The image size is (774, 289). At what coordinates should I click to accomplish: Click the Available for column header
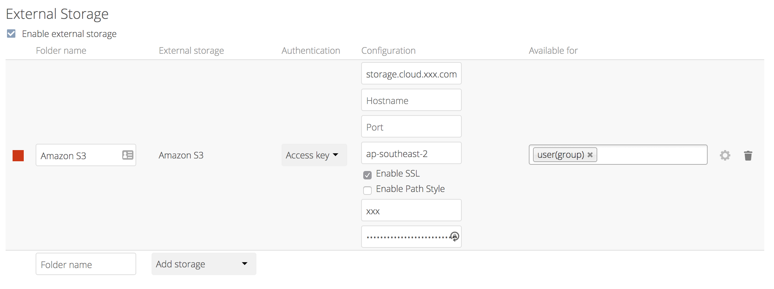pyautogui.click(x=553, y=51)
